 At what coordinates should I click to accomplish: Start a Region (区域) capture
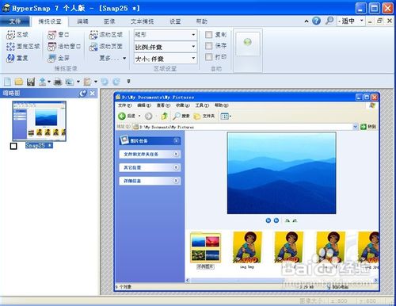(x=17, y=35)
